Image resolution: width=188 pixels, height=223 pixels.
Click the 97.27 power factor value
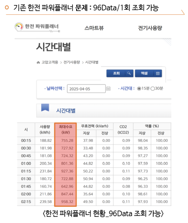coord(143,156)
